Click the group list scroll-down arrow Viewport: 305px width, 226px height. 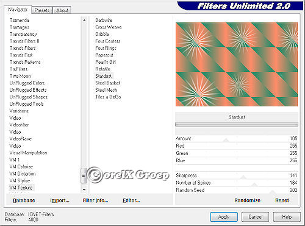point(84,190)
